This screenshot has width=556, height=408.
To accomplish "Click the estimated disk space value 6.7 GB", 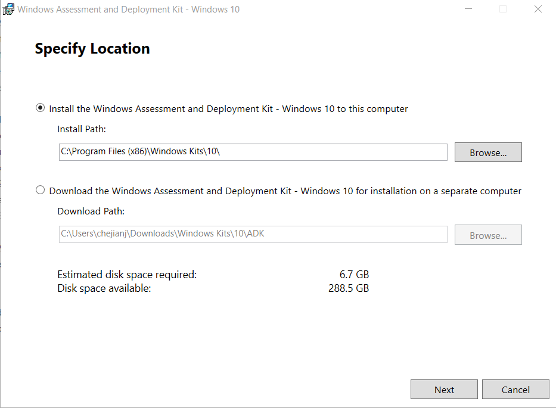I will [x=354, y=275].
